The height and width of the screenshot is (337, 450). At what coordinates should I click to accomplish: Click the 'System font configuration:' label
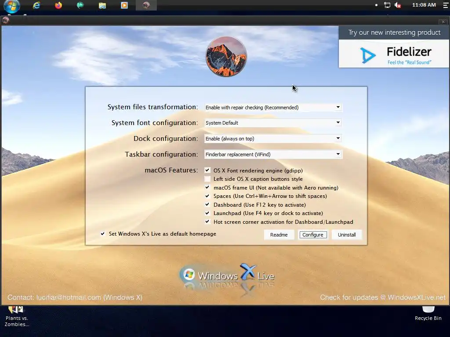(155, 123)
